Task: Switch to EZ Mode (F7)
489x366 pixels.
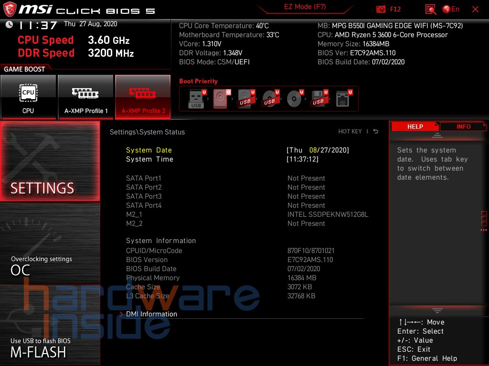Action: point(305,7)
